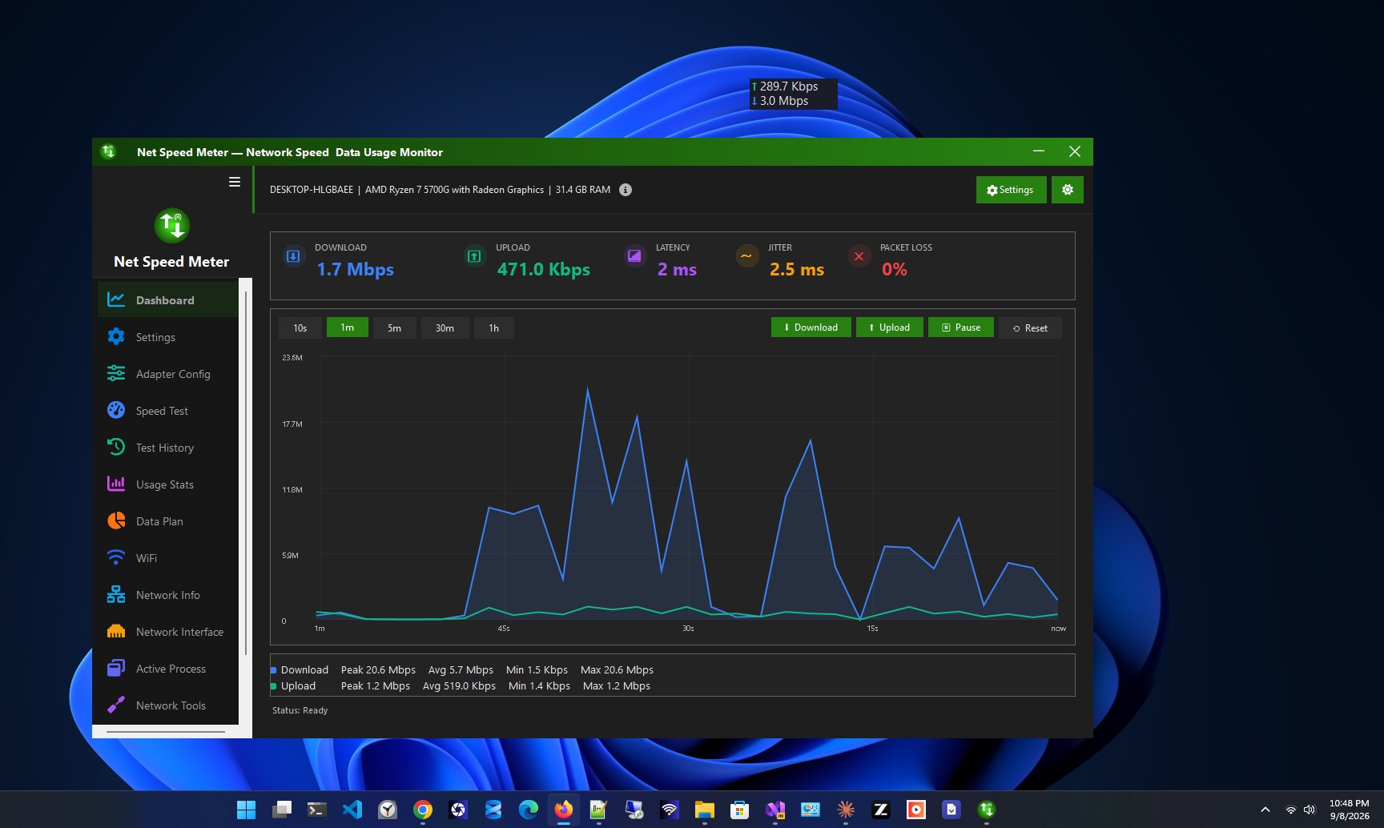Viewport: 1384px width, 828px height.
Task: Click the Network Tools wrench icon
Action: (116, 705)
